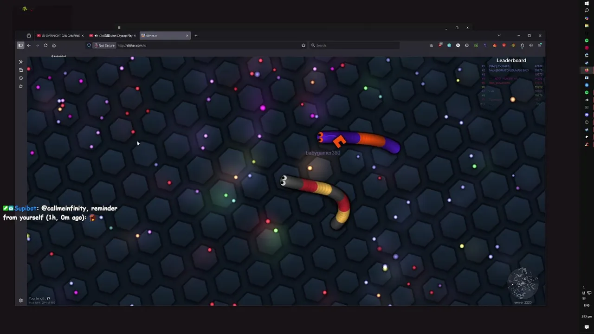Open tracking protection shield icon
Viewport: 594px width, 334px height.
click(x=89, y=45)
